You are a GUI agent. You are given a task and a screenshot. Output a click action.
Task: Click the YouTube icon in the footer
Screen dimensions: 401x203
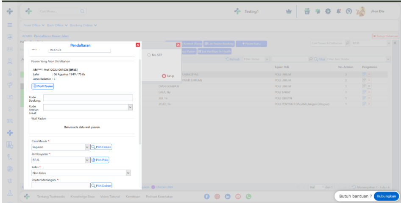(x=238, y=196)
